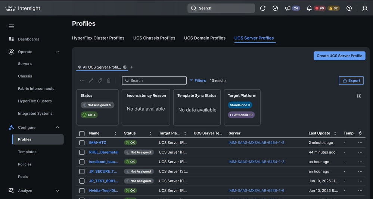Toggle the hamburger navigation menu
Screen dimensions: 373x199
[x=11, y=26]
